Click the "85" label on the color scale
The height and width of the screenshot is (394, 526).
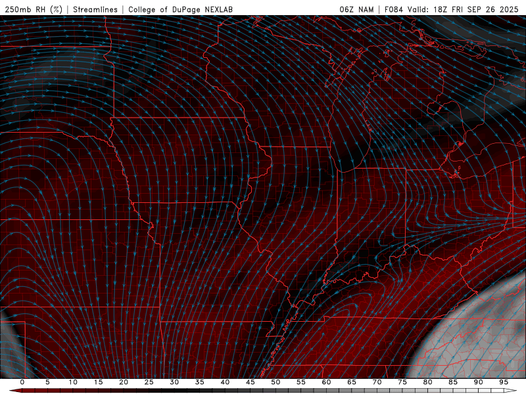coord(453,382)
